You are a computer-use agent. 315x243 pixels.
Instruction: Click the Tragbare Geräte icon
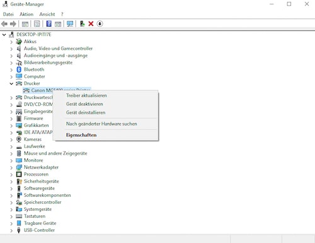19,223
